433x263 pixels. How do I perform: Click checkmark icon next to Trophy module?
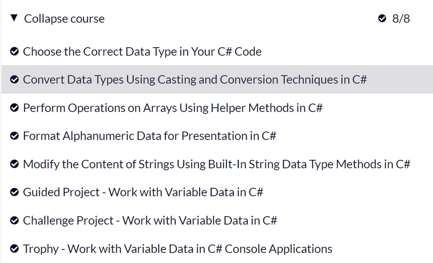click(14, 249)
